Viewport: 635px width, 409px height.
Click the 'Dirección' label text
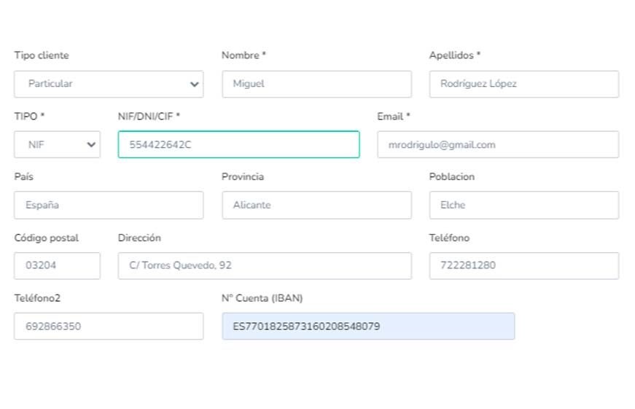[x=139, y=238]
